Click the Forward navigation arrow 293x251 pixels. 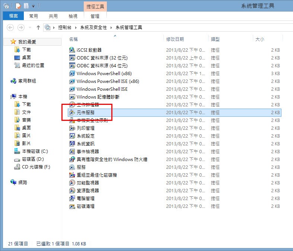[21, 28]
